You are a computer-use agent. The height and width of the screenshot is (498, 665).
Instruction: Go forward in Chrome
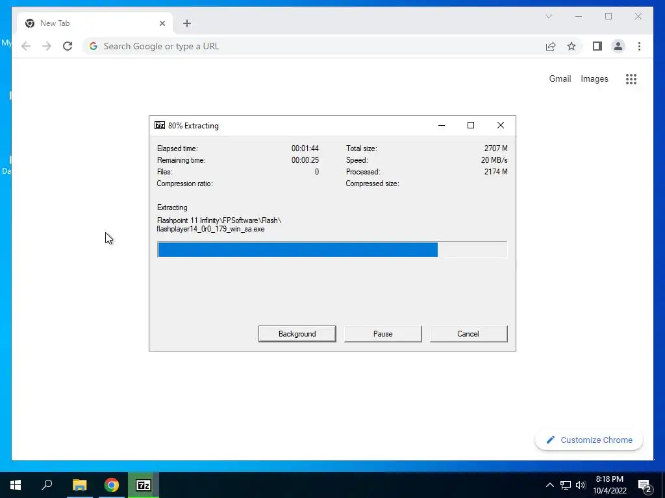[47, 46]
